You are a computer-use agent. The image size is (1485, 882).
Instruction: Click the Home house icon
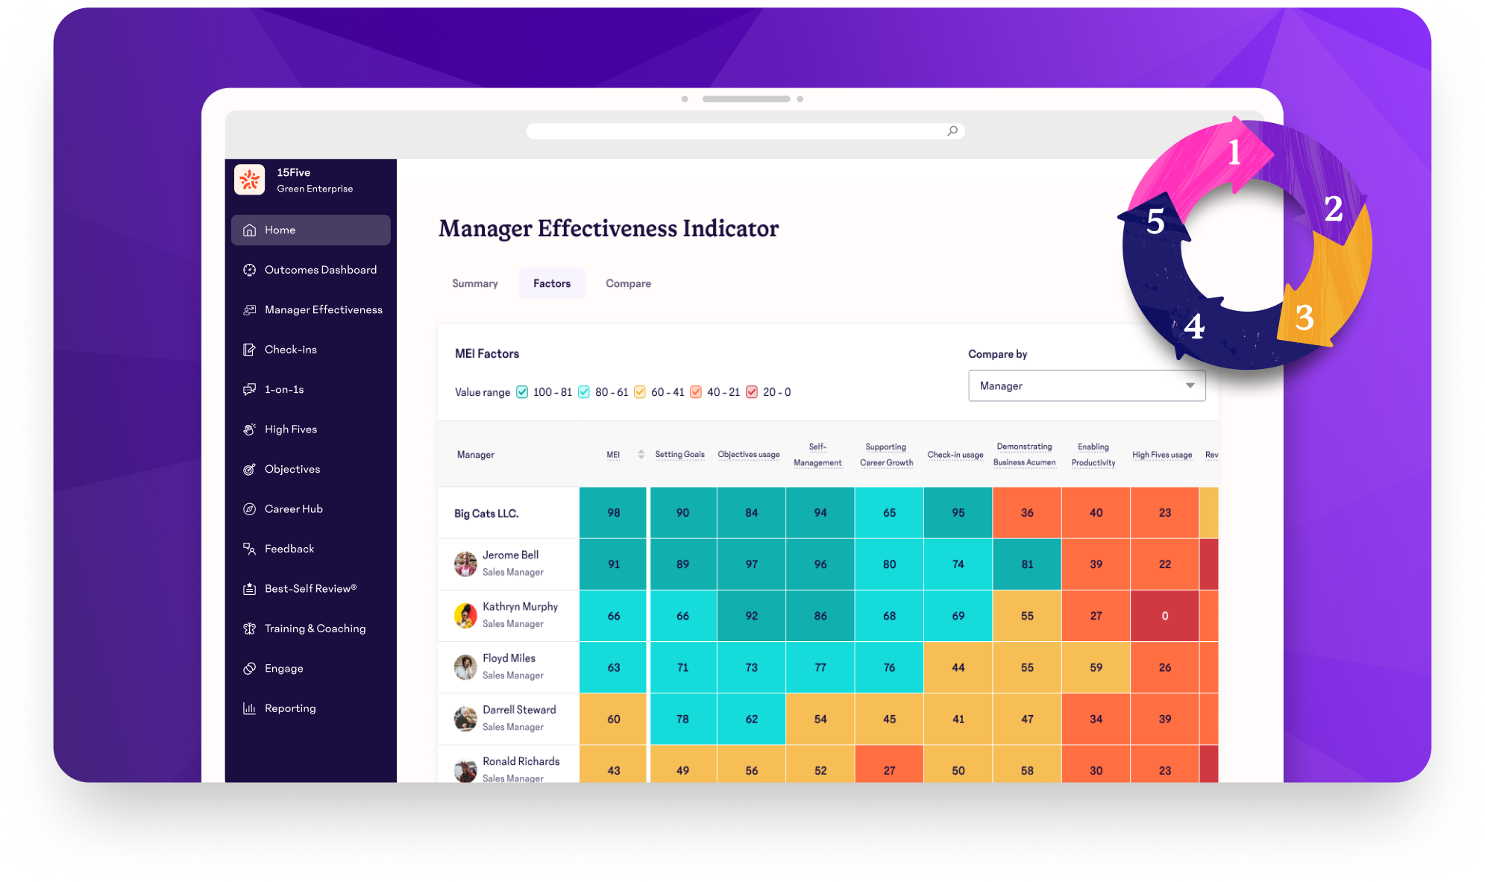click(250, 230)
